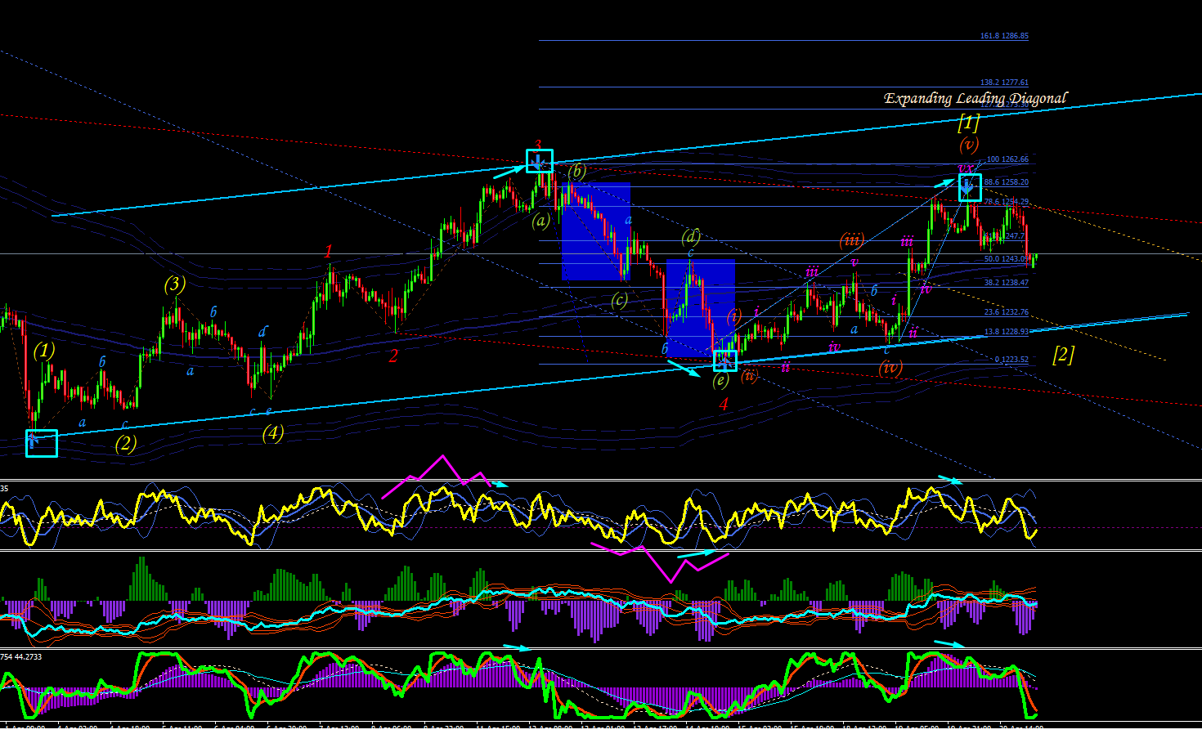Click the '50.0 1243.09' retracement label
This screenshot has height=743, width=1202.
[x=1007, y=259]
